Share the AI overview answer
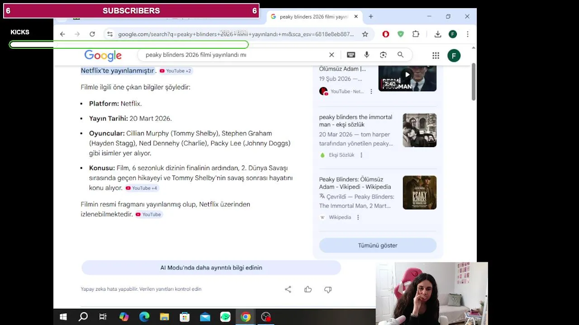The height and width of the screenshot is (325, 579). click(288, 289)
